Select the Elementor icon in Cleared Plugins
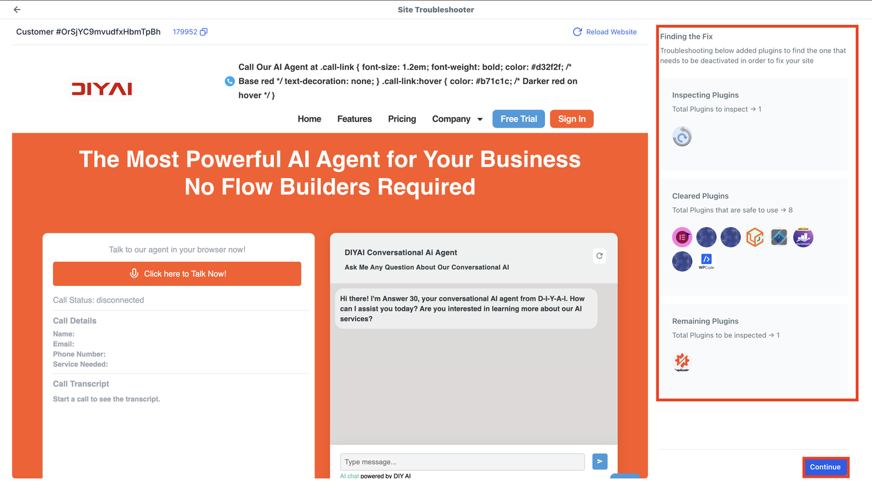The width and height of the screenshot is (872, 484). click(x=682, y=237)
